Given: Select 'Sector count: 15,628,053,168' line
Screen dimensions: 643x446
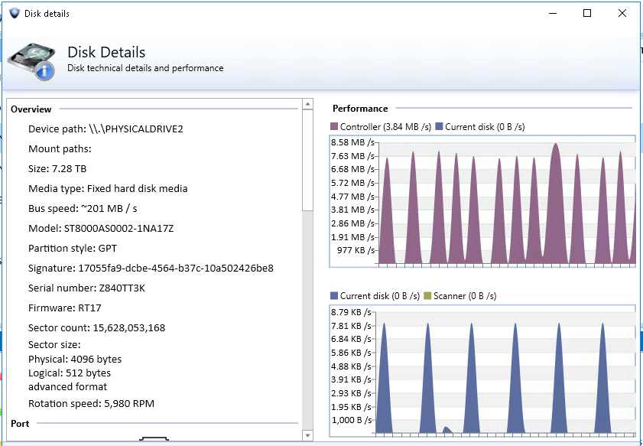Looking at the screenshot, I should pyautogui.click(x=97, y=328).
